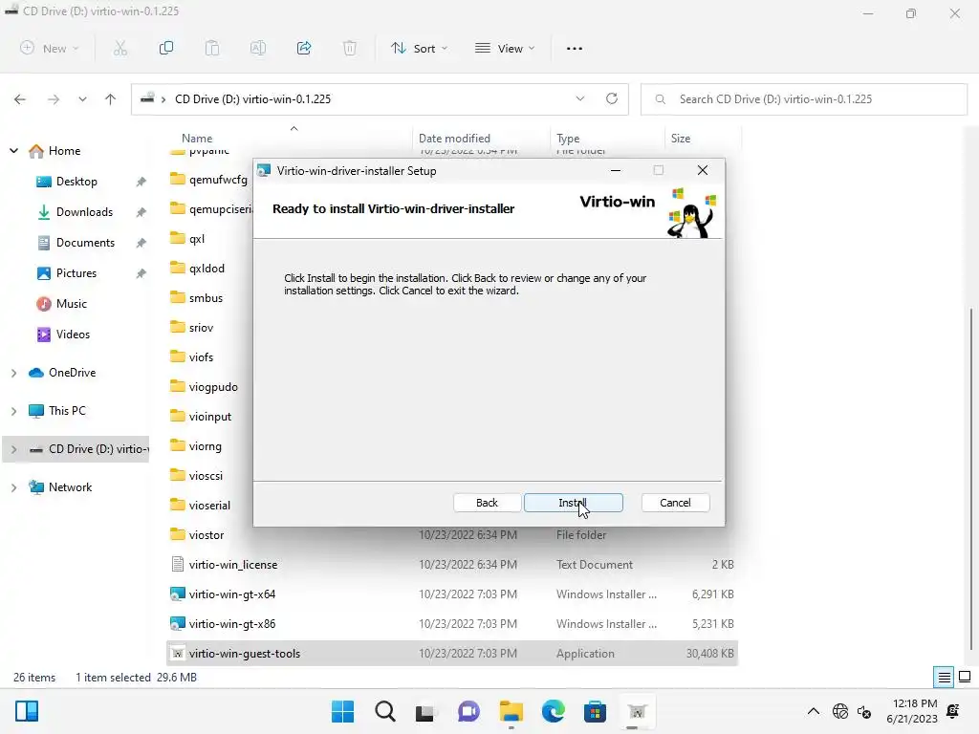Go up one folder level
The width and height of the screenshot is (979, 734).
click(111, 99)
